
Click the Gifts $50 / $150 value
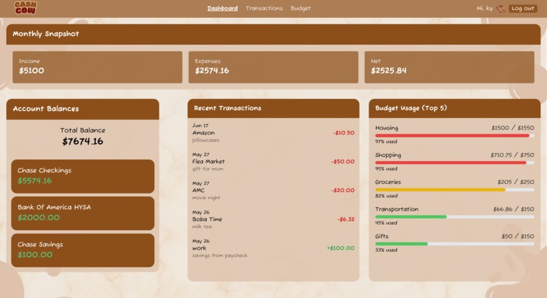(518, 236)
